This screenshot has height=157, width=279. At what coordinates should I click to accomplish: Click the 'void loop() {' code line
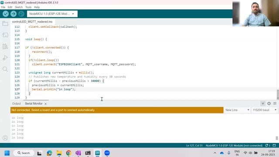pos(36,39)
